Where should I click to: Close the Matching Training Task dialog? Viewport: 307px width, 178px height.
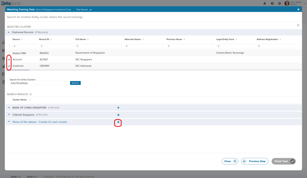(x=298, y=9)
